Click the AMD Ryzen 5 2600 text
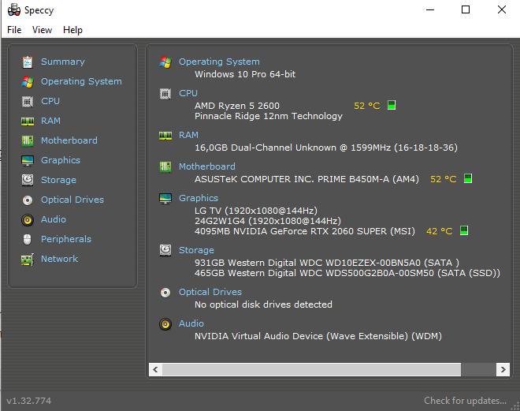Screen dimensions: 520x411 237,106
